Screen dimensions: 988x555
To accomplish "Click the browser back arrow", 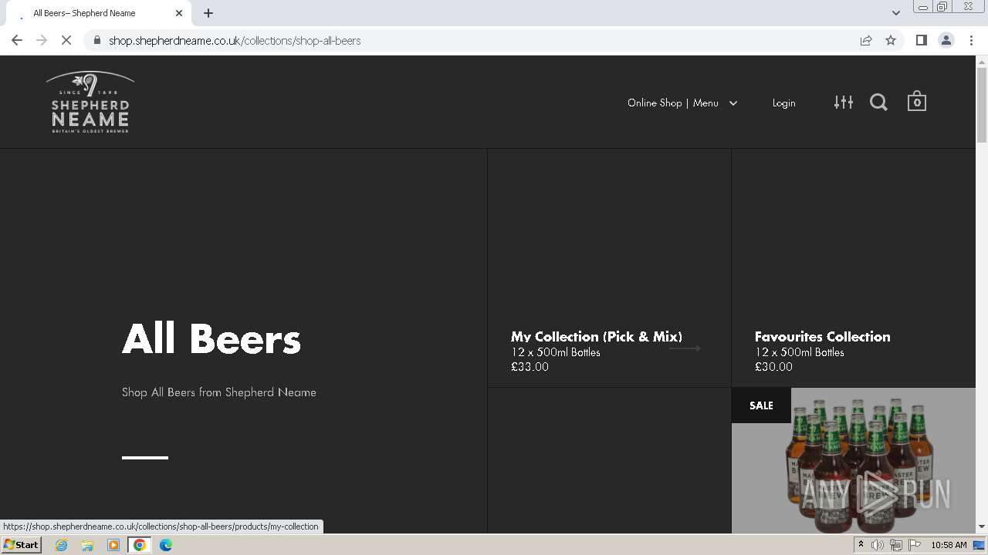I will coord(17,40).
